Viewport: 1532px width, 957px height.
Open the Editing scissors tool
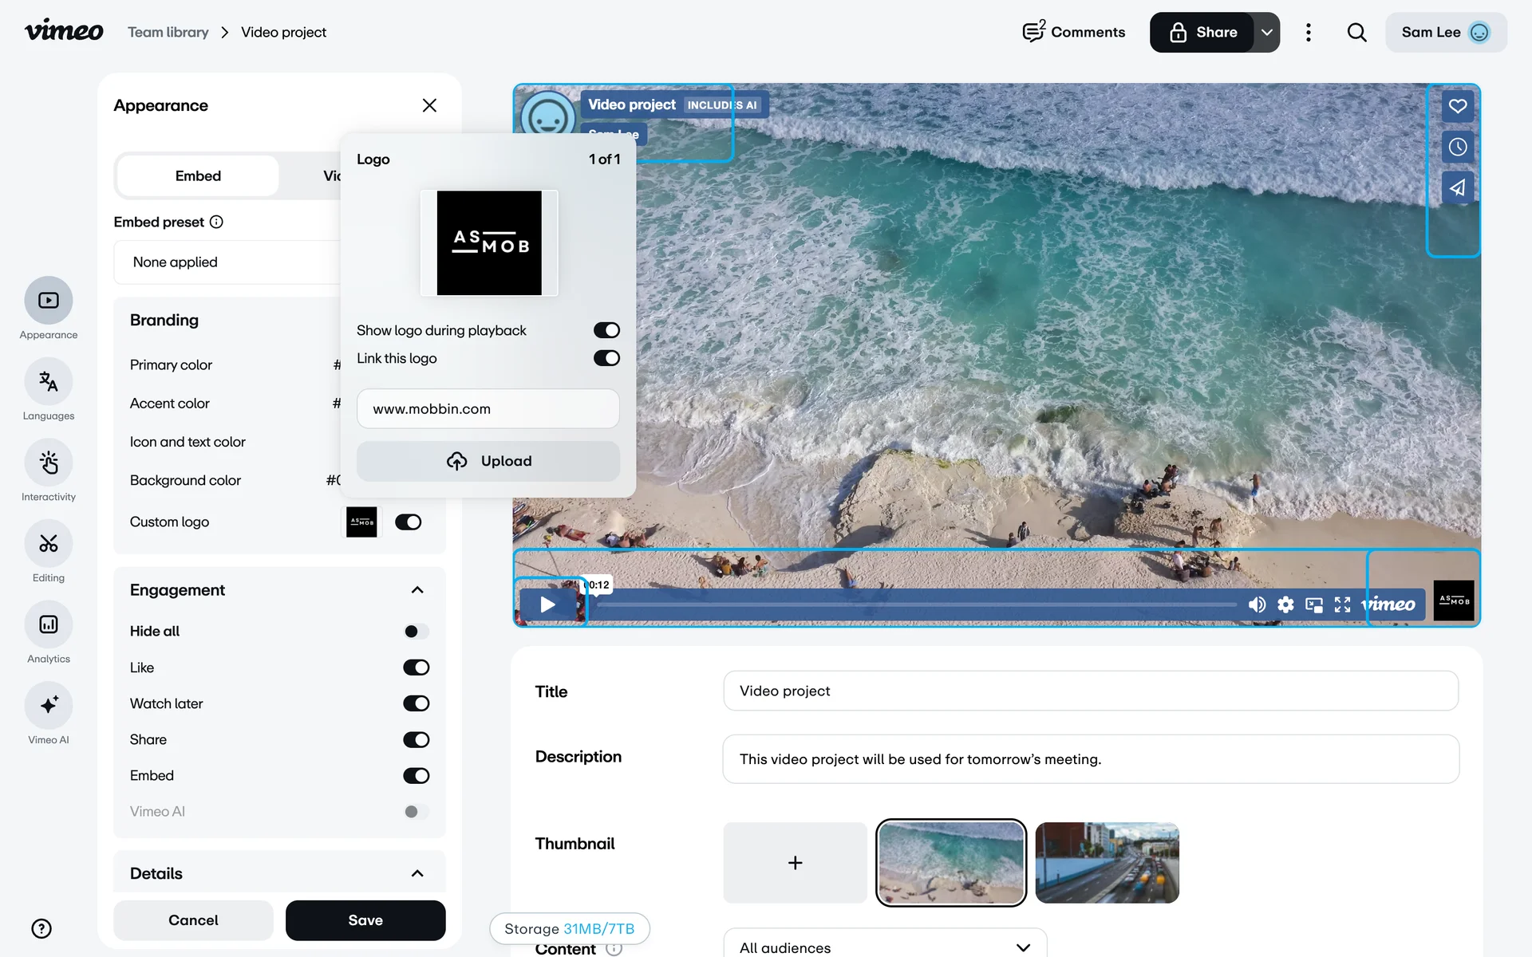pyautogui.click(x=49, y=544)
